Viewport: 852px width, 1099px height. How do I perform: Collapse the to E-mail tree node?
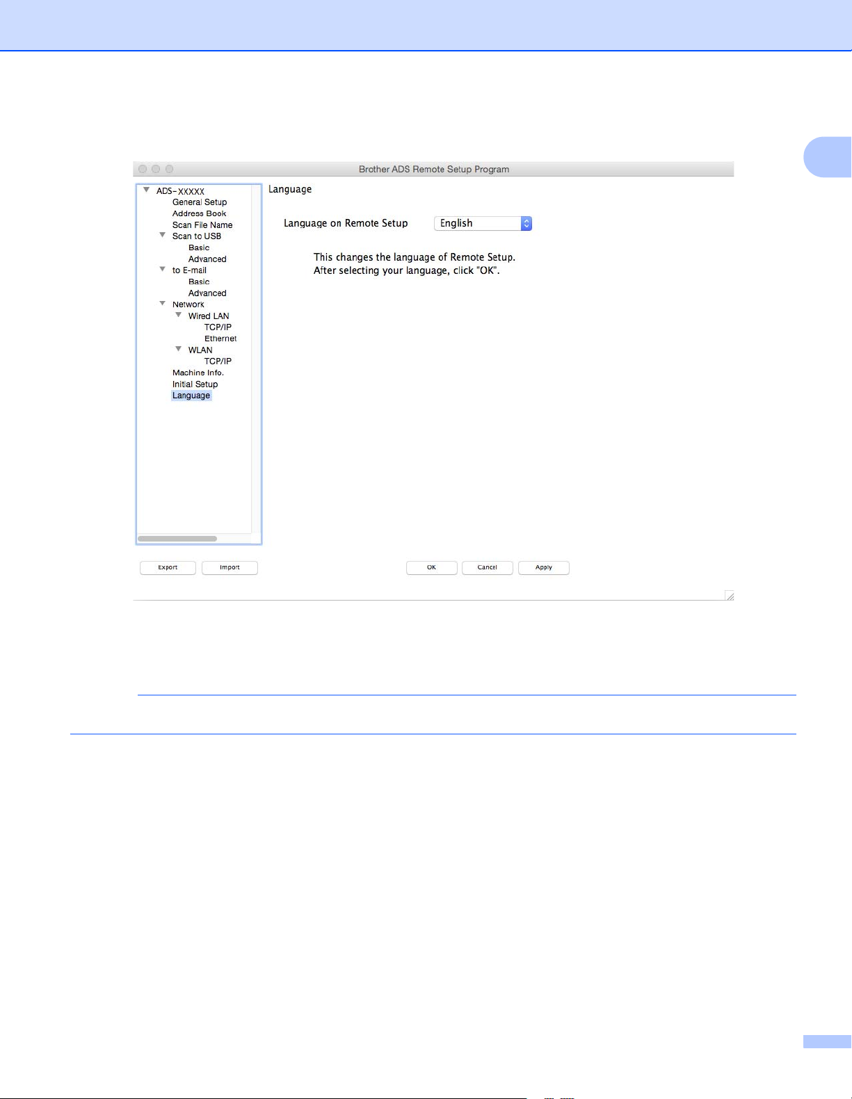tap(162, 269)
